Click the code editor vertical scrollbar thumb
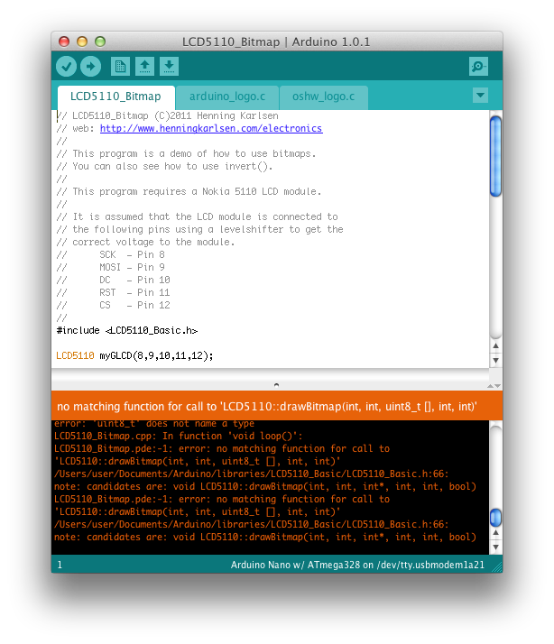554x644 pixels. pyautogui.click(x=495, y=155)
